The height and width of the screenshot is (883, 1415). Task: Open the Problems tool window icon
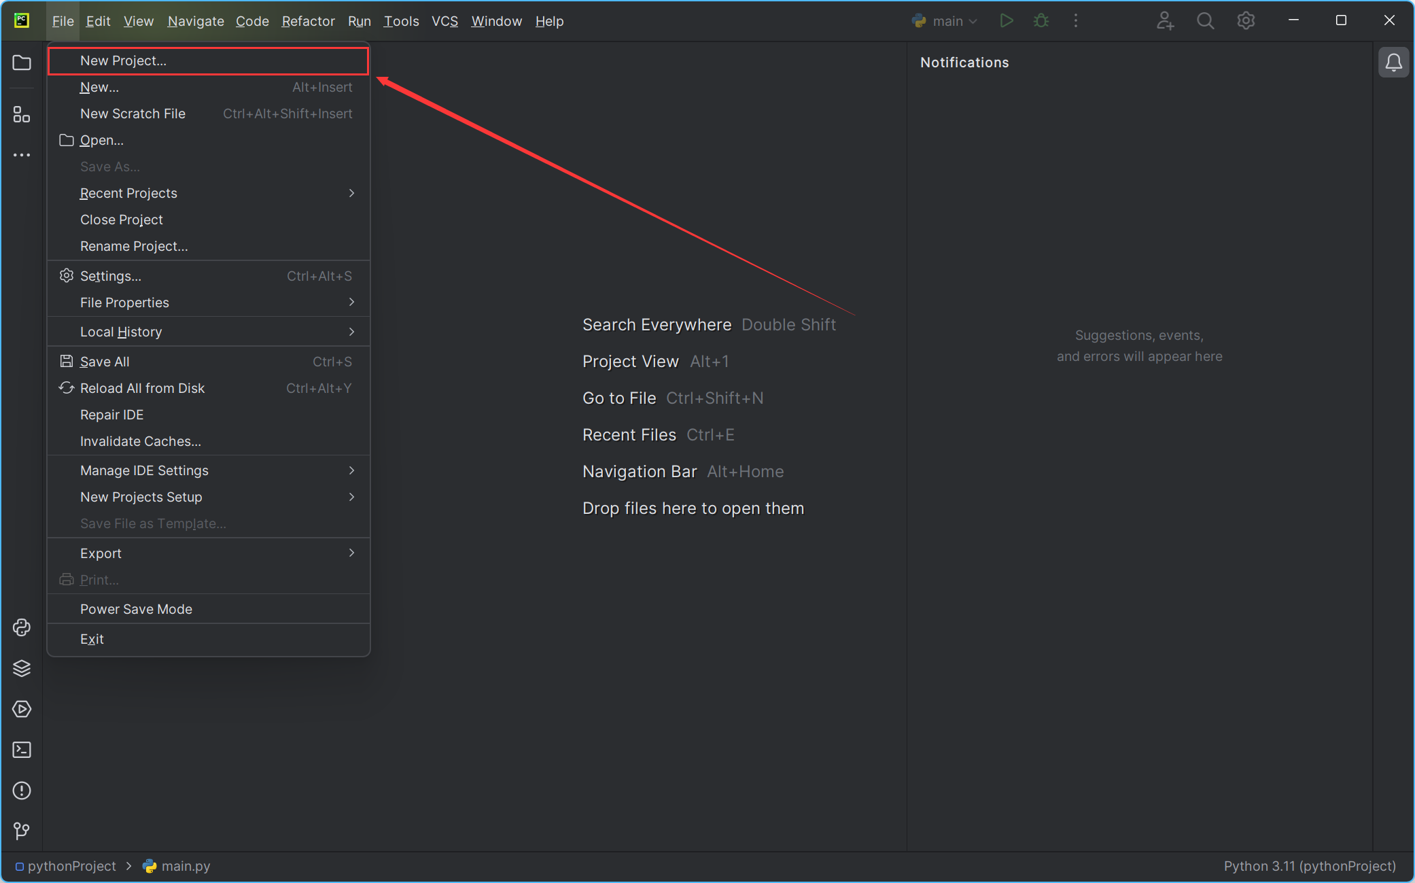[x=22, y=791]
